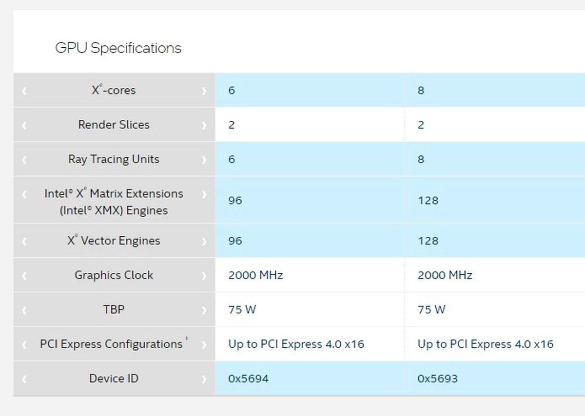Click the right chevron on Xe-cores row
The height and width of the screenshot is (416, 585).
204,91
